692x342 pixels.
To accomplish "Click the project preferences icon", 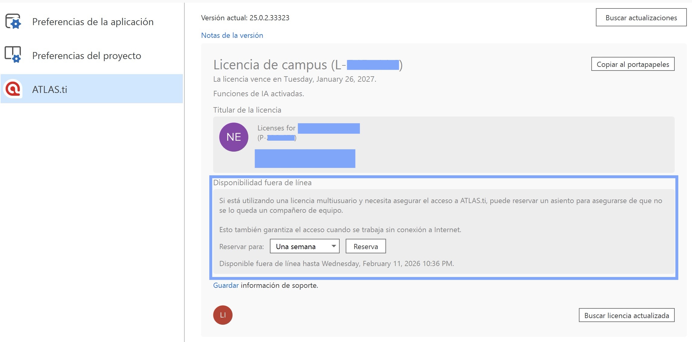I will (x=13, y=55).
